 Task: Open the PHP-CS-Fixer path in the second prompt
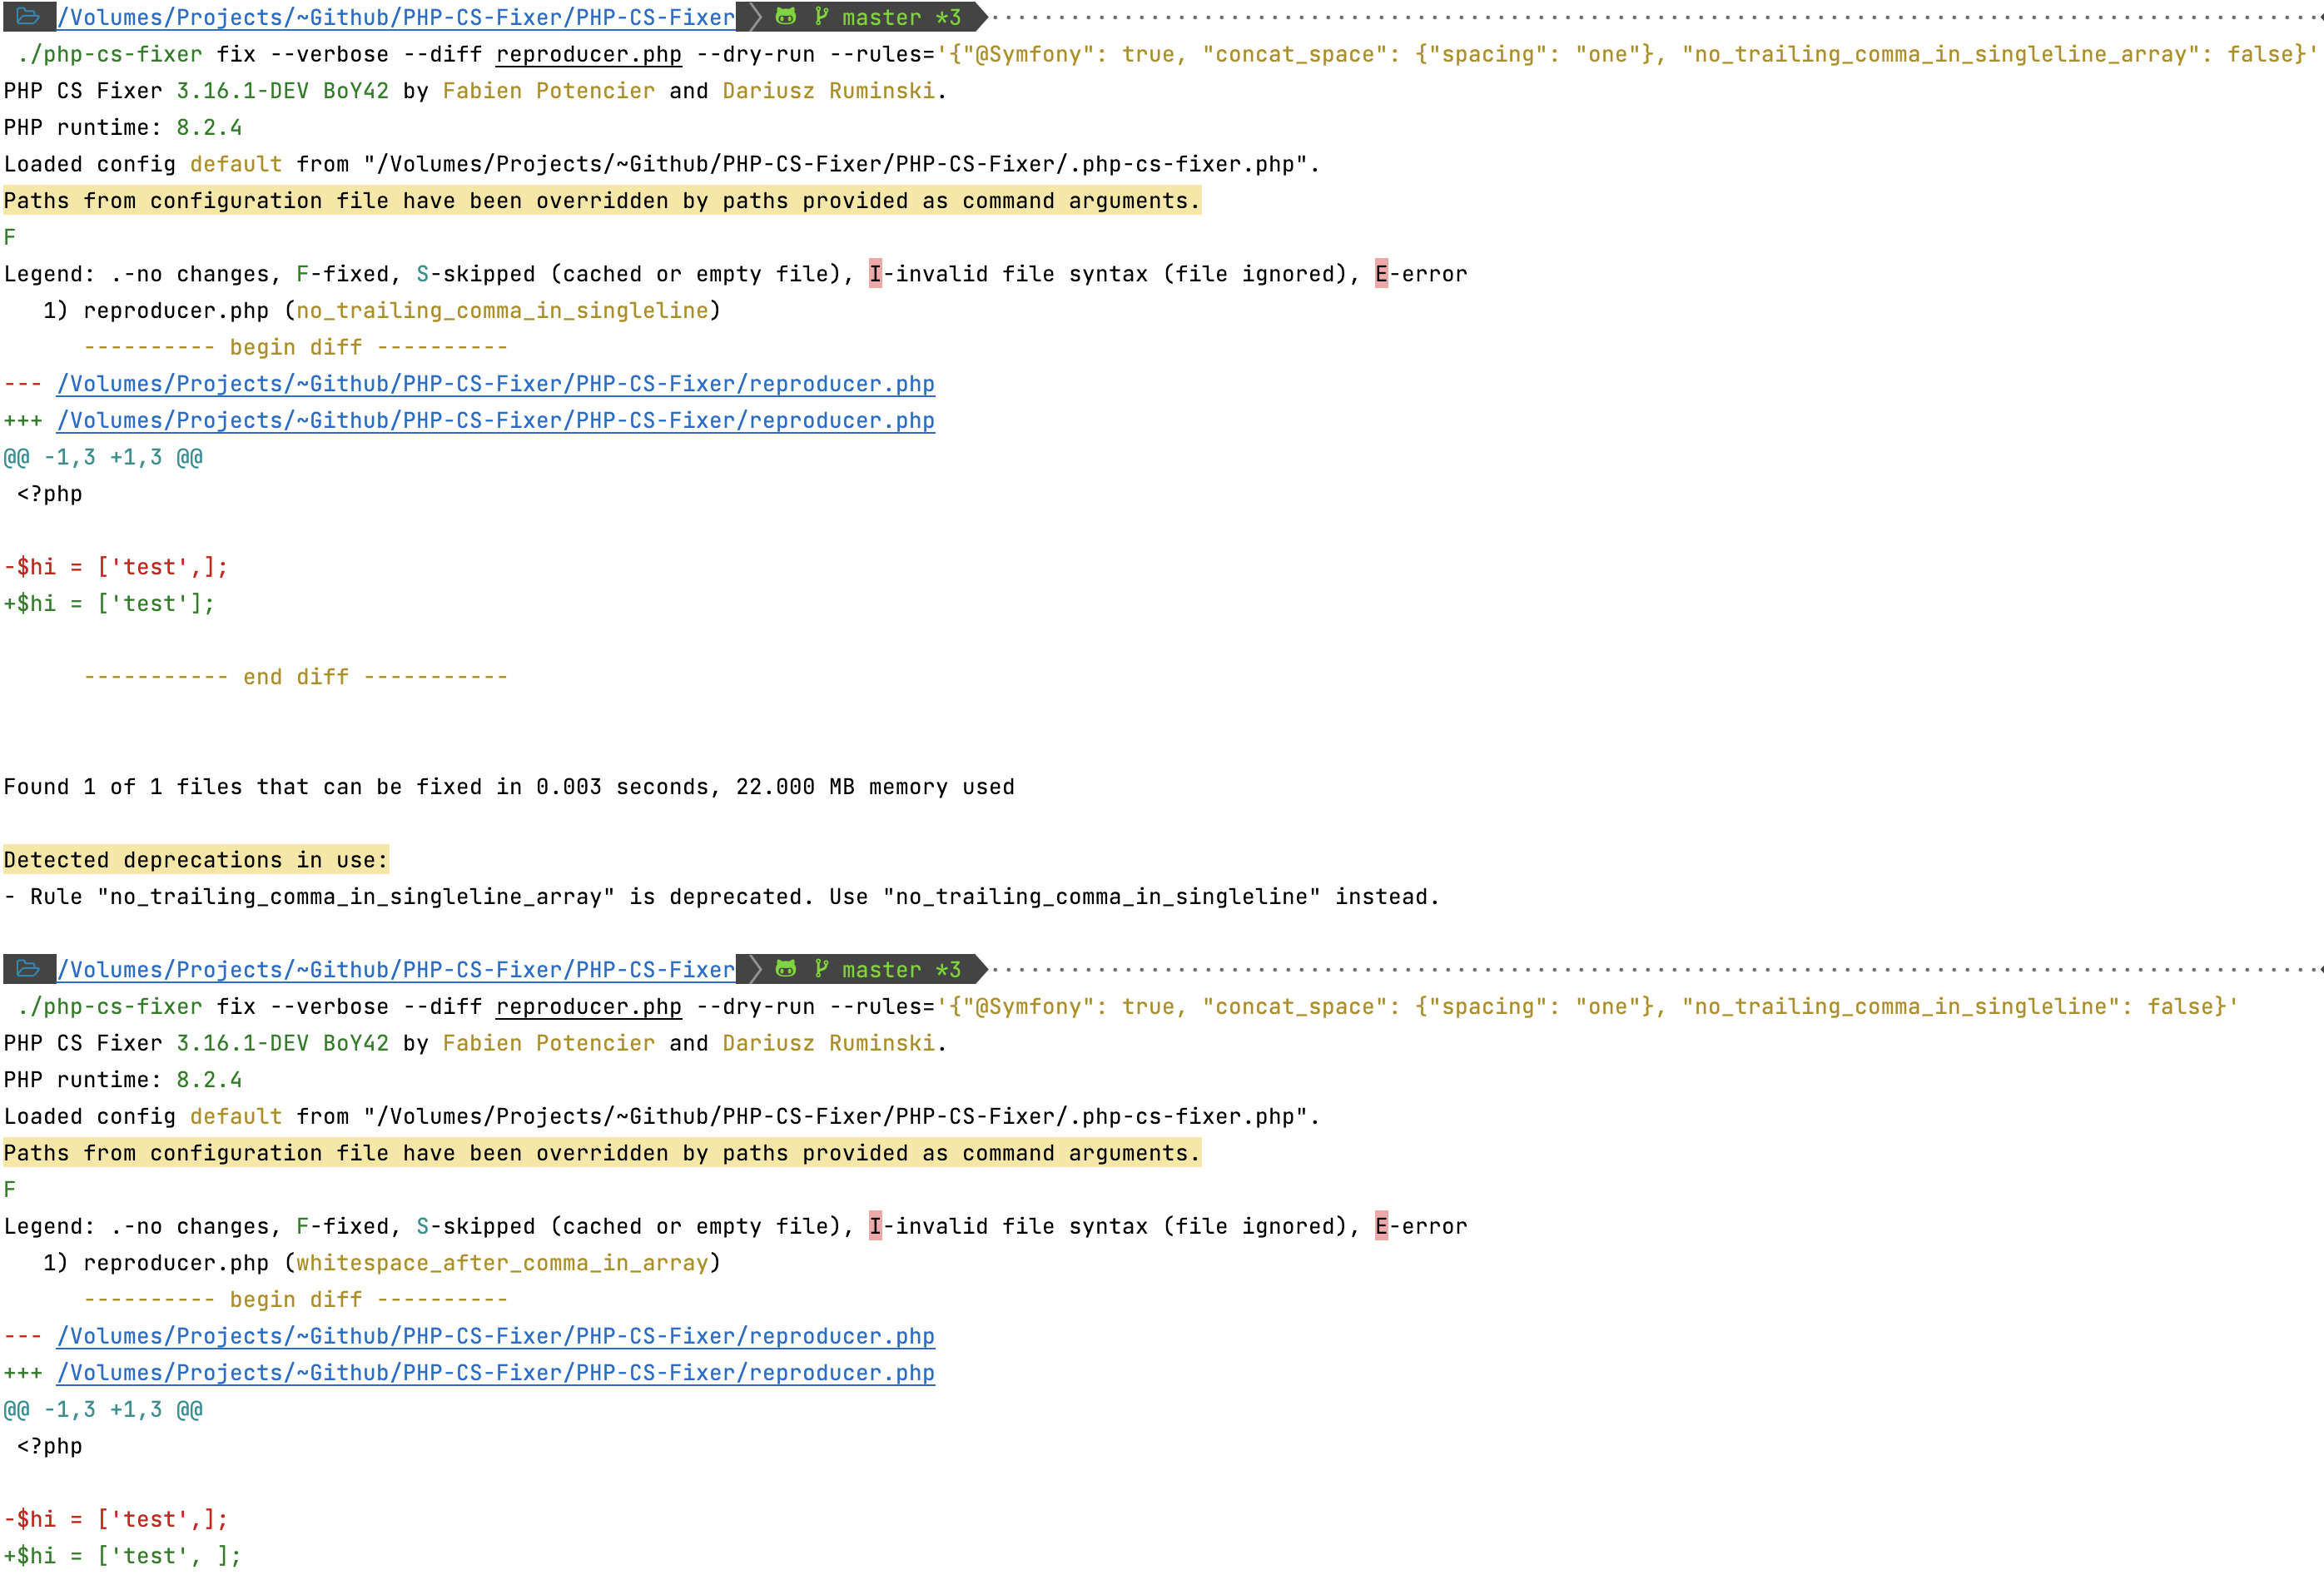tap(394, 969)
